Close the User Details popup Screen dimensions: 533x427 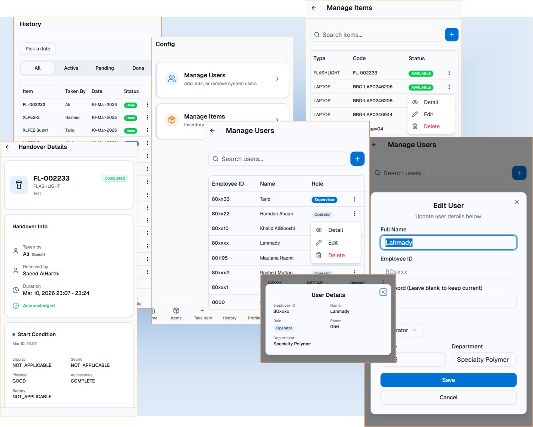(383, 292)
